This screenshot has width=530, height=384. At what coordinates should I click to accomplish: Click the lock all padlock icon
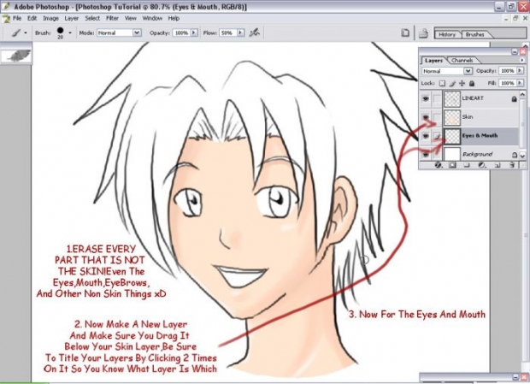click(x=472, y=83)
